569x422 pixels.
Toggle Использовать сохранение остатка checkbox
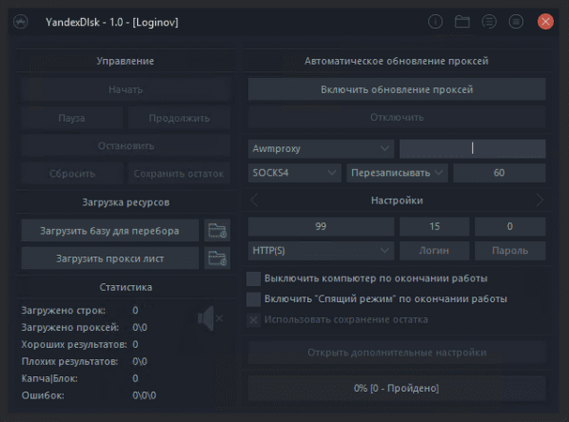(x=254, y=320)
